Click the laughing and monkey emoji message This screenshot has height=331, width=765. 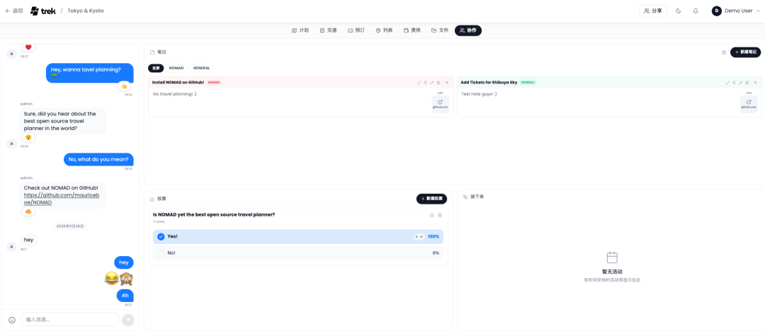click(x=119, y=279)
